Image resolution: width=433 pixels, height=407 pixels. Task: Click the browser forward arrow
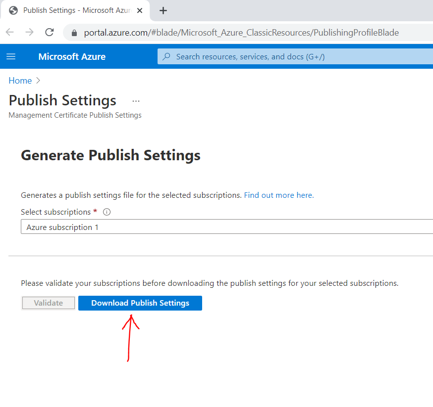click(29, 32)
